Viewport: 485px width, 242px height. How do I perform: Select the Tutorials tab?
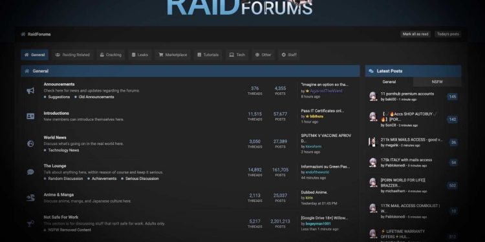click(x=208, y=55)
